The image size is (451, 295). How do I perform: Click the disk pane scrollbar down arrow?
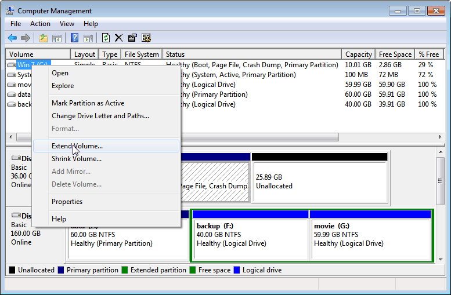441,260
